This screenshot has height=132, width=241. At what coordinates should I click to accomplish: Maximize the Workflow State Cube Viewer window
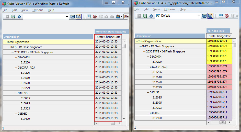tap(113, 3)
